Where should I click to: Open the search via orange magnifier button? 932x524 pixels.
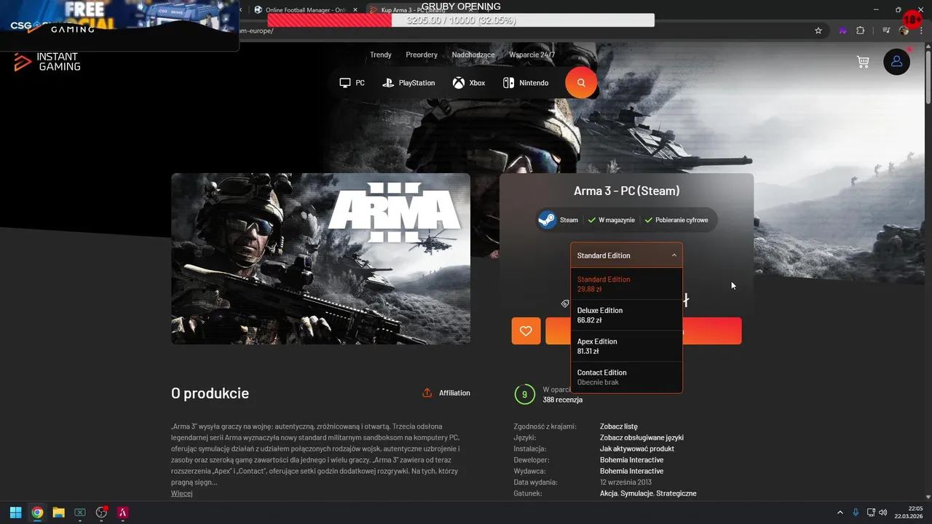(581, 83)
